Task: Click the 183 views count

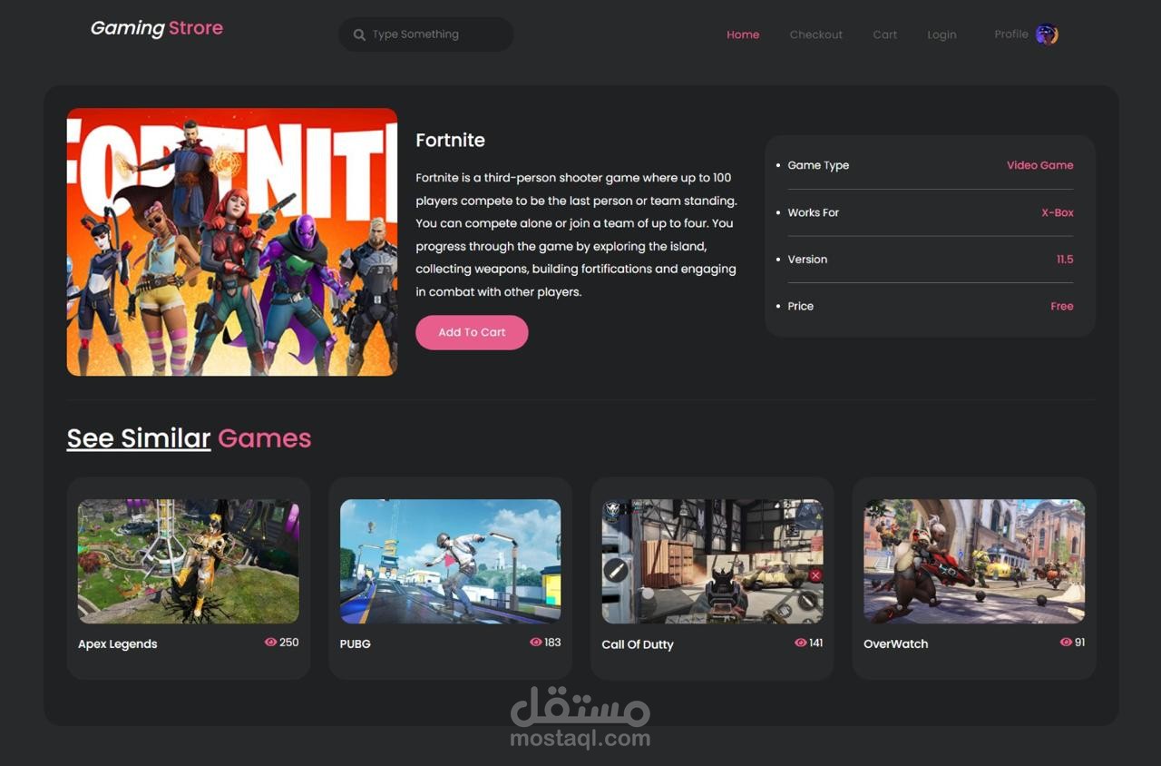Action: coord(551,642)
